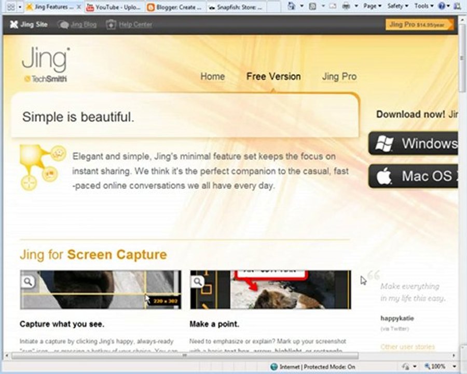Image resolution: width=467 pixels, height=374 pixels.
Task: Click the Print toolbar icon
Action: click(x=346, y=6)
